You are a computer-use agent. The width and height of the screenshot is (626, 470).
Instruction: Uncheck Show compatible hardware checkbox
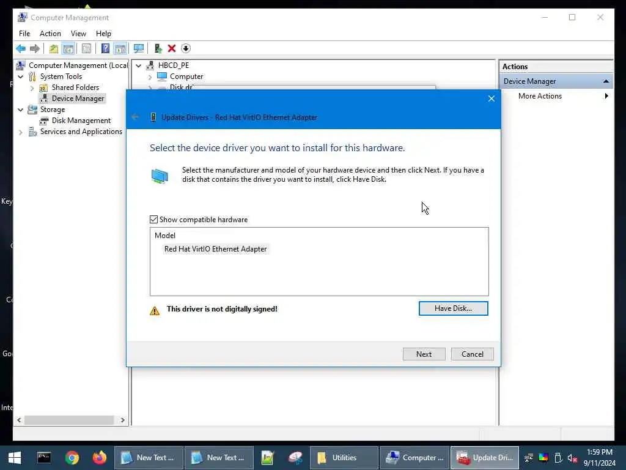pyautogui.click(x=153, y=220)
